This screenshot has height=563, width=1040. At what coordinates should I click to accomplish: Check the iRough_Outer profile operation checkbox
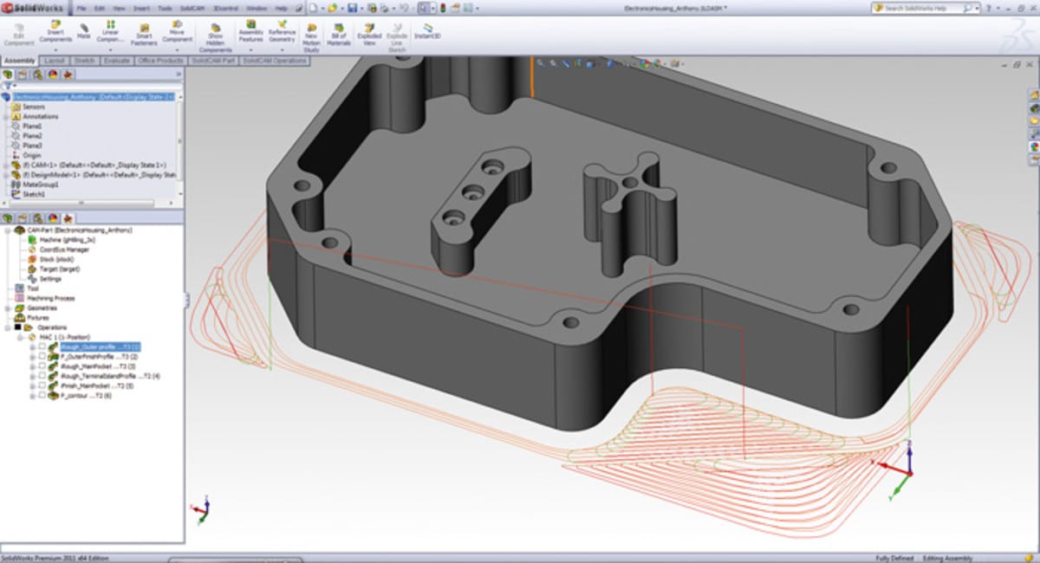42,346
